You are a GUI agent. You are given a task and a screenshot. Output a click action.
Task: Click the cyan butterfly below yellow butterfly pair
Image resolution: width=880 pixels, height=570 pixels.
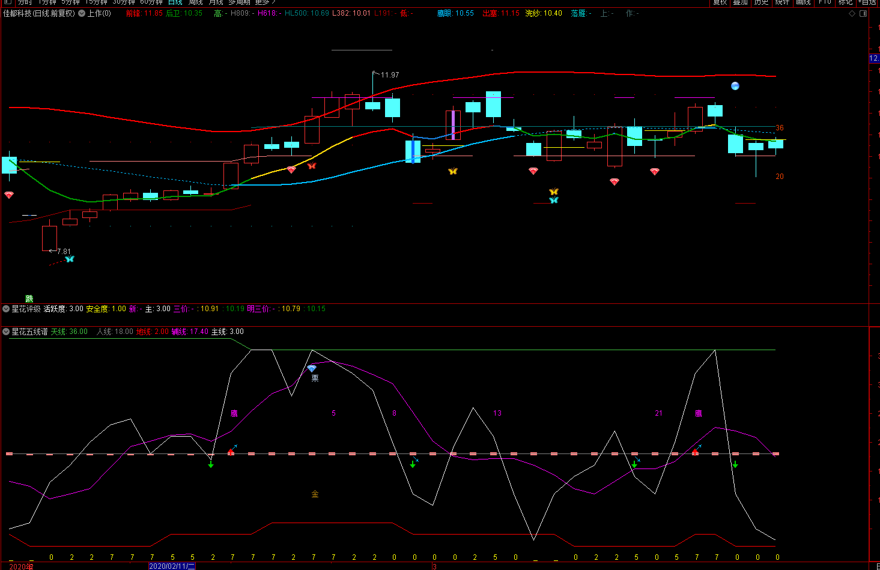[554, 200]
